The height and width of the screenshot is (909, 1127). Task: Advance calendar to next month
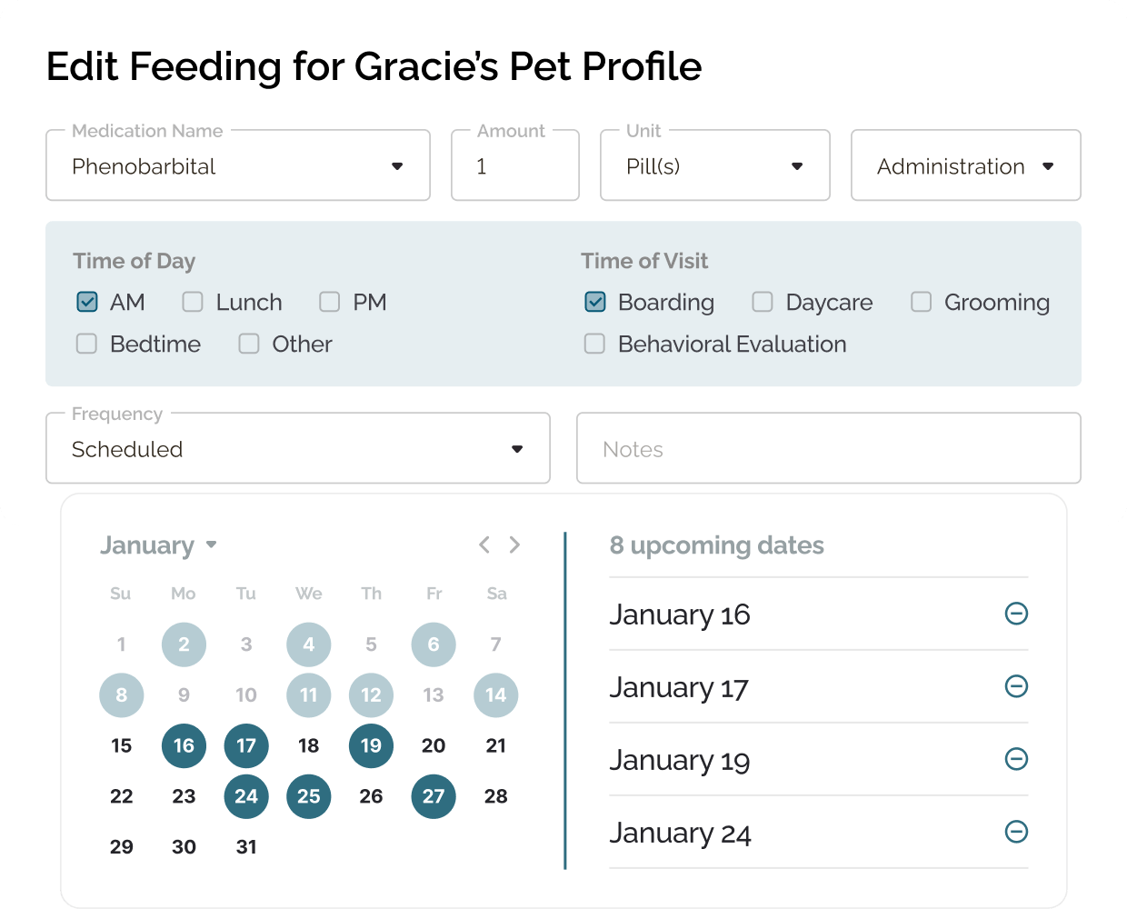pyautogui.click(x=515, y=544)
